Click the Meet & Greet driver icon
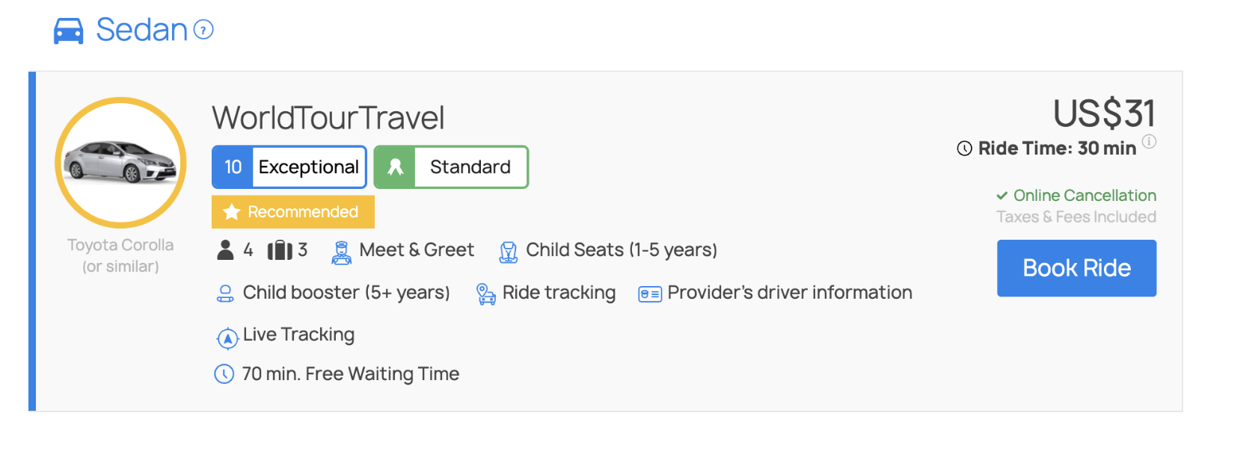 pos(342,252)
